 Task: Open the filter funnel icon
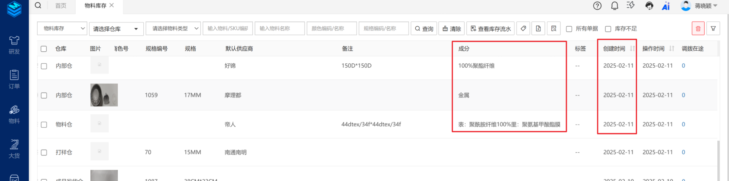pos(713,29)
